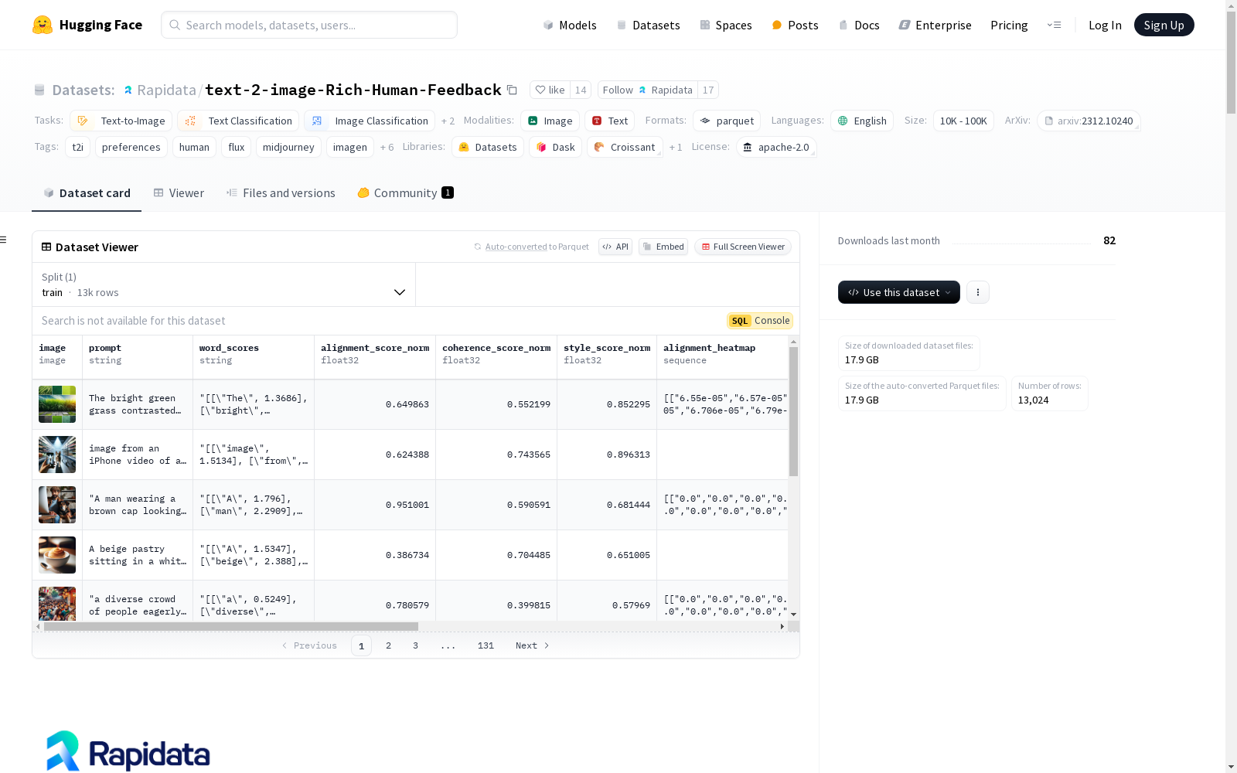Click the horizontal scrollbar of the data table

230,627
